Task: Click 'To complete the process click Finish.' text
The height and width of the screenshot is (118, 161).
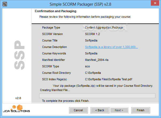Action: click(x=66, y=101)
